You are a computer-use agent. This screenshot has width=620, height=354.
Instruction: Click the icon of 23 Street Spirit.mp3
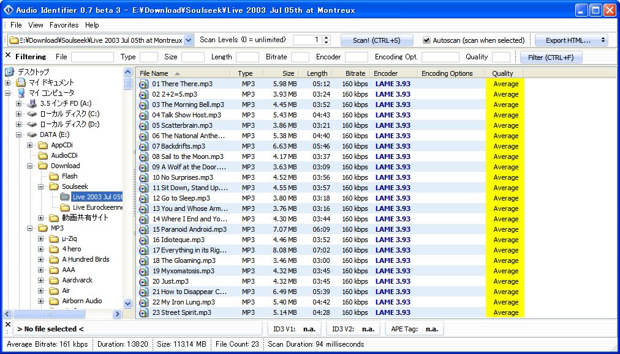[143, 312]
